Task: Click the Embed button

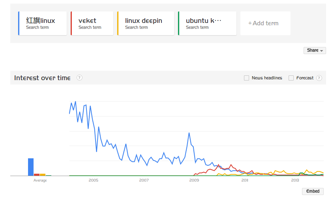Action: tap(313, 191)
